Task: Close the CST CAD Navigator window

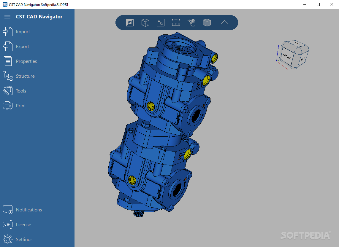Action: 332,4
